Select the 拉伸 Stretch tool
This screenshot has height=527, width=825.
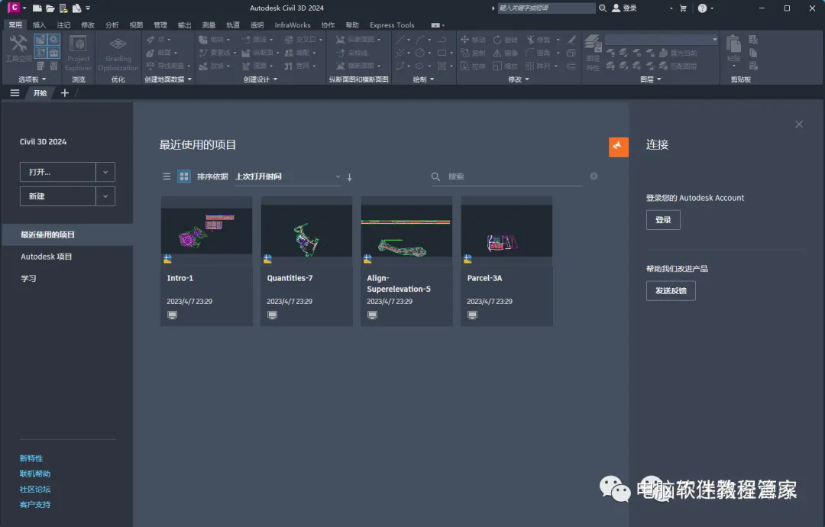pos(473,66)
